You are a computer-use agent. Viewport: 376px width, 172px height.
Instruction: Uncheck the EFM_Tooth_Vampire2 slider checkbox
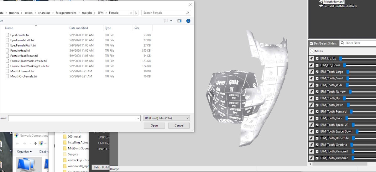coord(317,158)
